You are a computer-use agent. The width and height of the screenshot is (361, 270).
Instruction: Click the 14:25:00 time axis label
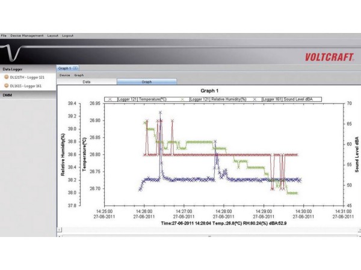104,211
